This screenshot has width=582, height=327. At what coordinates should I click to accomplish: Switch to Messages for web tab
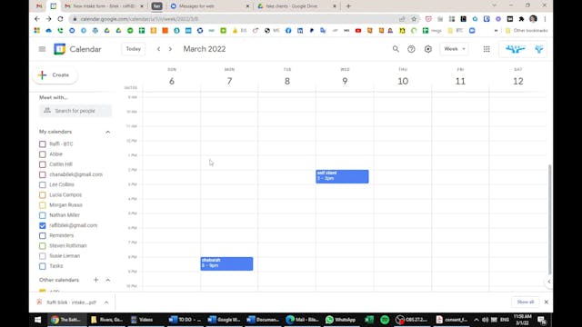click(x=210, y=6)
